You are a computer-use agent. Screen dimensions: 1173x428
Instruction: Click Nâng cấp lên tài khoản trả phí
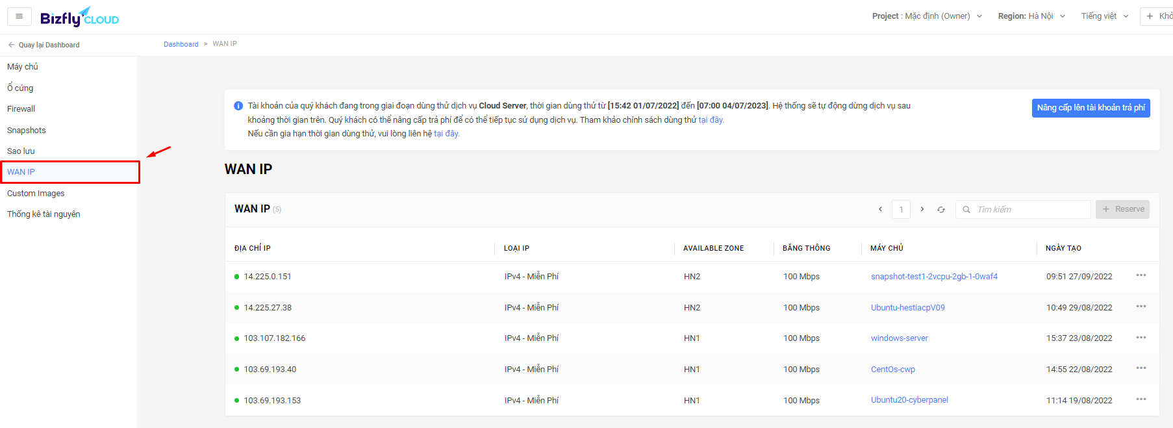1091,108
